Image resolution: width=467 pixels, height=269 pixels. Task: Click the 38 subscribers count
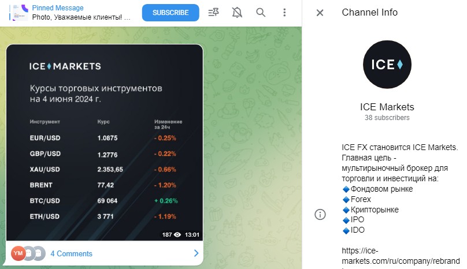pyautogui.click(x=387, y=118)
